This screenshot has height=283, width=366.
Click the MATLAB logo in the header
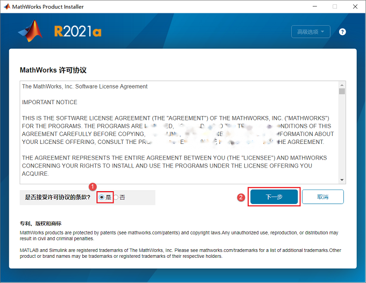31,31
